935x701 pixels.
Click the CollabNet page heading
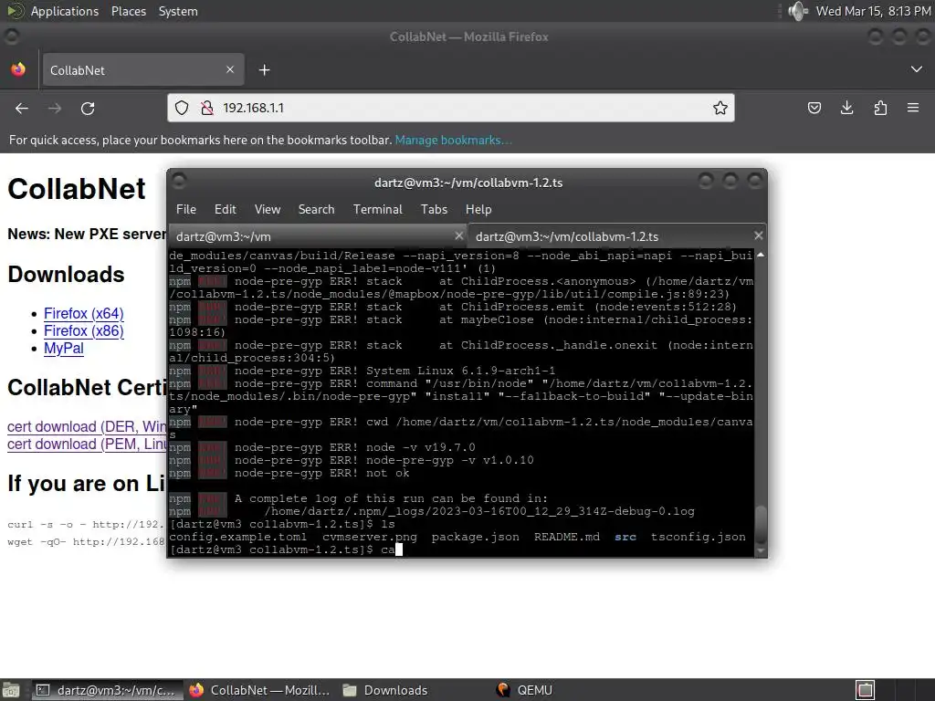tap(77, 189)
